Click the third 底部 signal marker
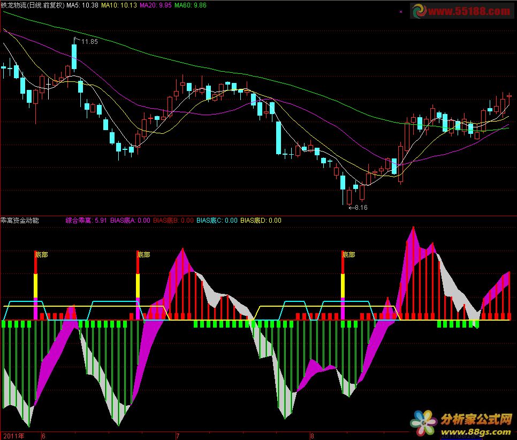The height and width of the screenshot is (440, 517). point(349,255)
